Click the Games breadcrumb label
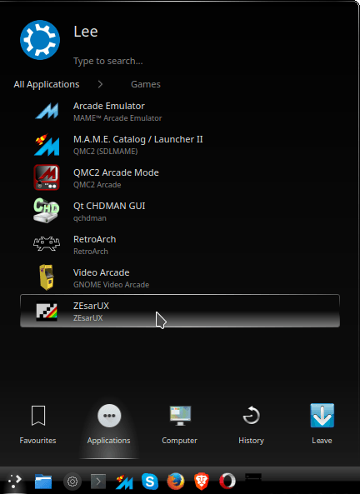360x494 pixels. coord(146,84)
